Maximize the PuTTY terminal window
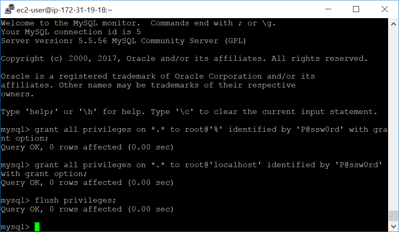Image resolution: width=399 pixels, height=232 pixels. [x=356, y=9]
